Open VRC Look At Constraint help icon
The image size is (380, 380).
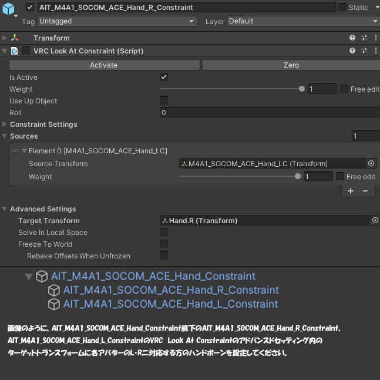point(352,51)
